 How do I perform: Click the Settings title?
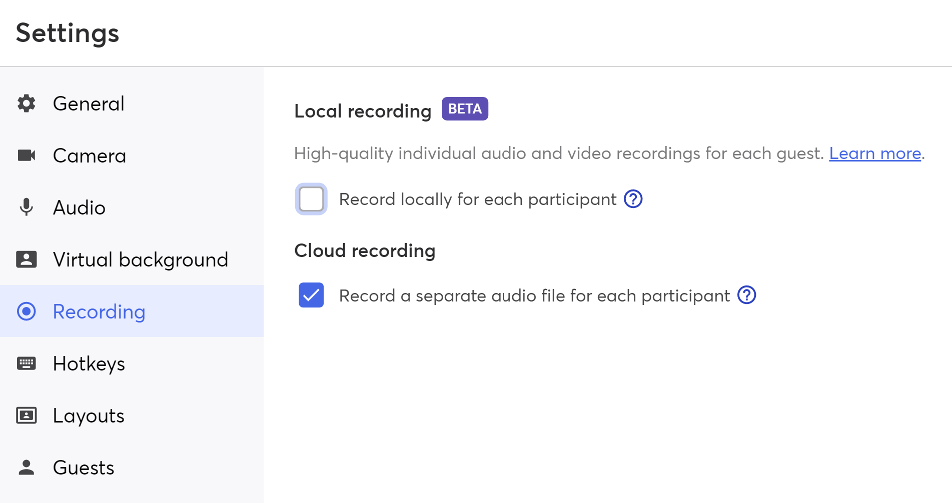68,33
